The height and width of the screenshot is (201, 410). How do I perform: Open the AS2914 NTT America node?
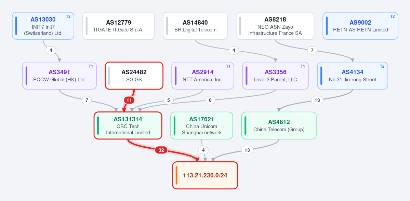(x=203, y=76)
